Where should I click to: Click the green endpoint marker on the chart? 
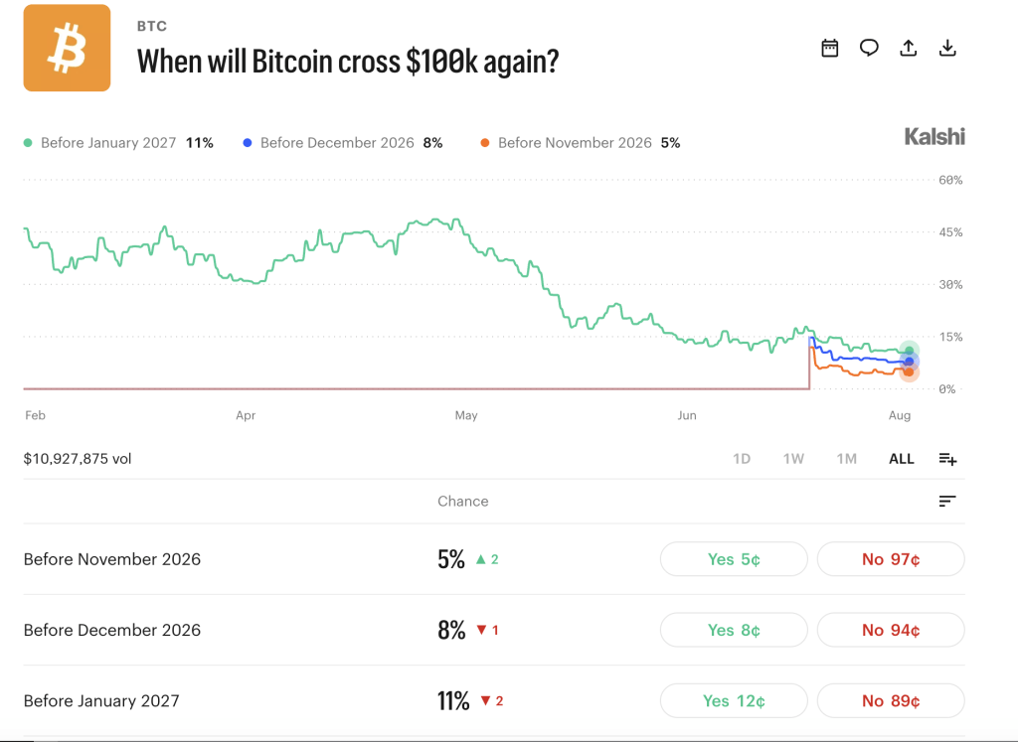(x=910, y=351)
